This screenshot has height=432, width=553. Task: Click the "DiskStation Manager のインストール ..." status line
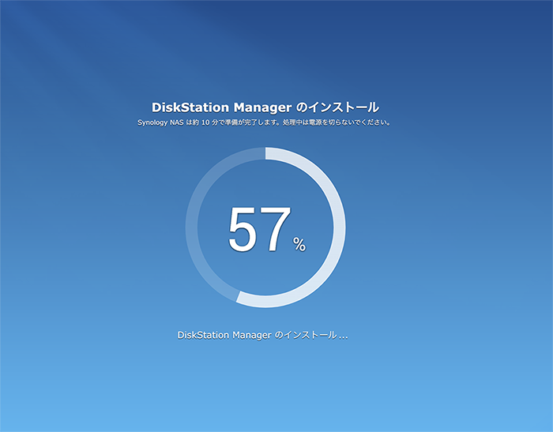pos(263,335)
